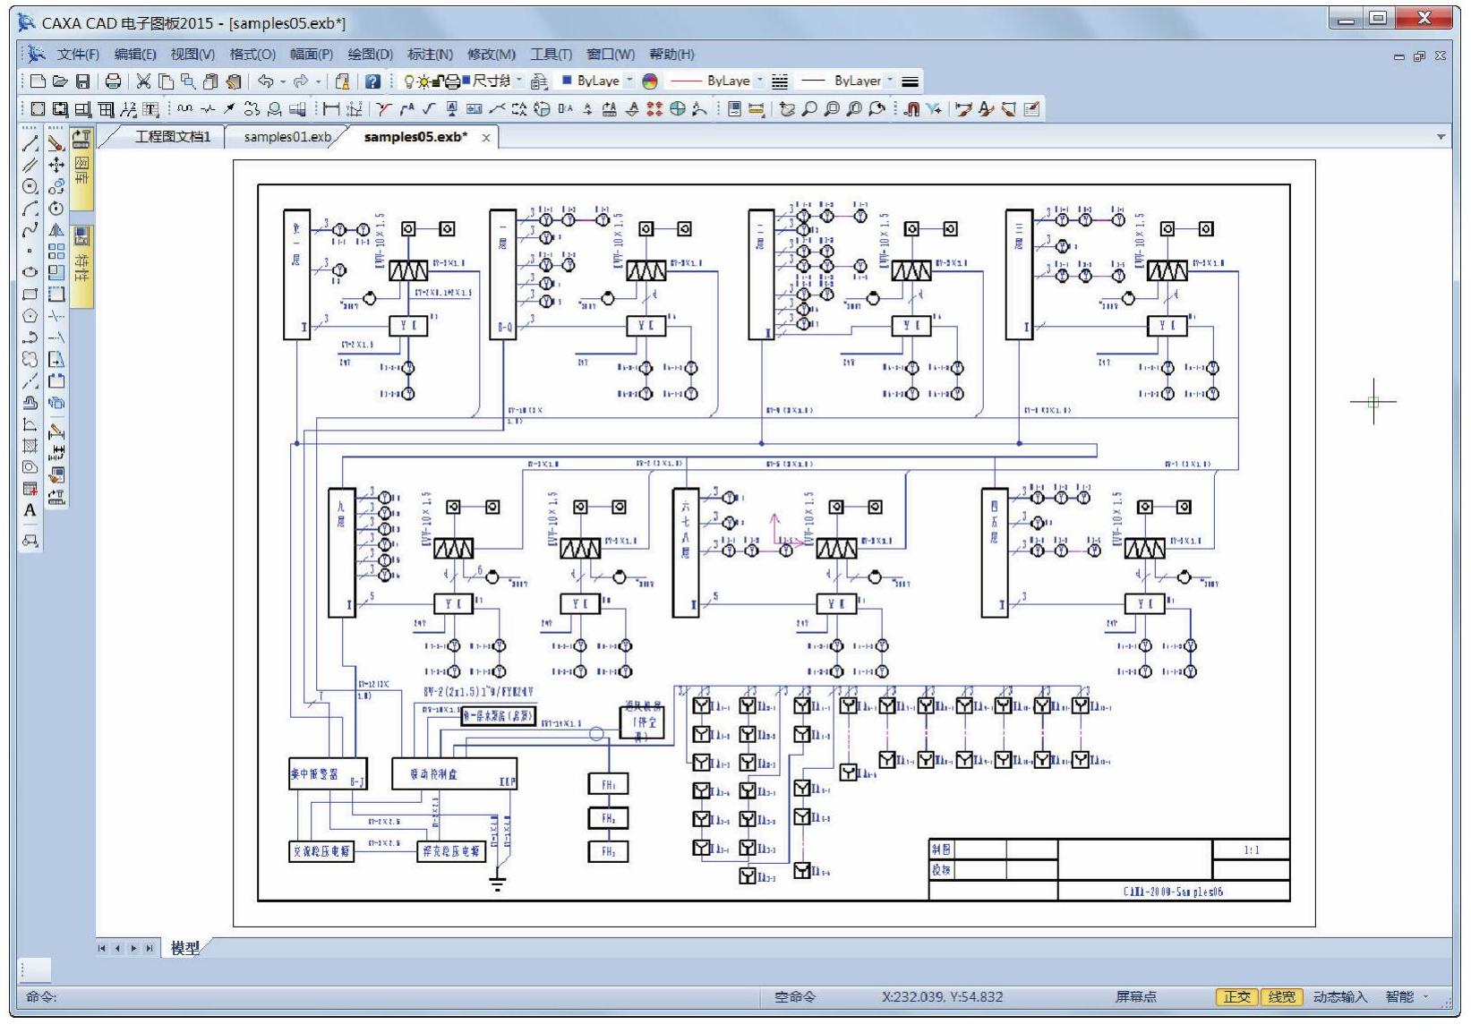Viewport: 1471px width, 1033px height.
Task: Open the 帮助(H) menu
Action: pos(671,55)
